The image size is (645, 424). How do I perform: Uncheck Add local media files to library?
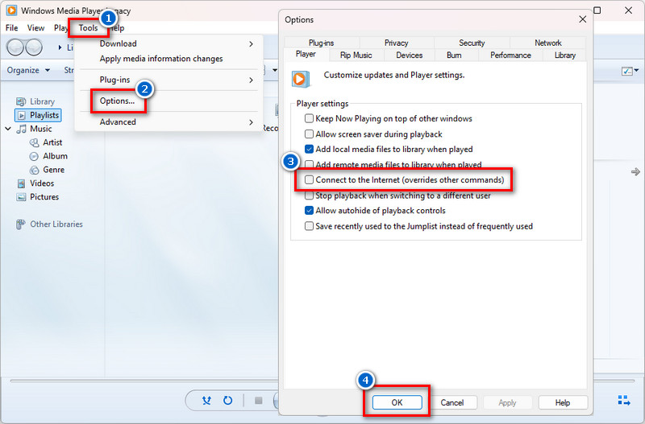coord(309,149)
